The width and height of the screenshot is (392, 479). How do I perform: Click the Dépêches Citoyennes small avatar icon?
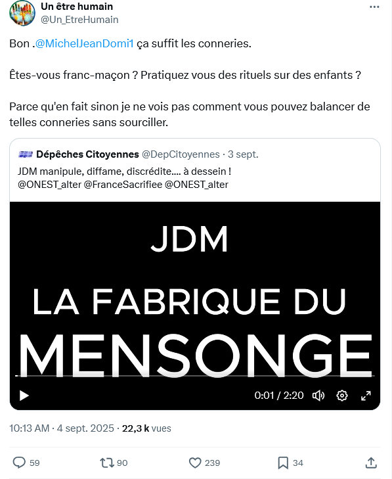pos(26,154)
